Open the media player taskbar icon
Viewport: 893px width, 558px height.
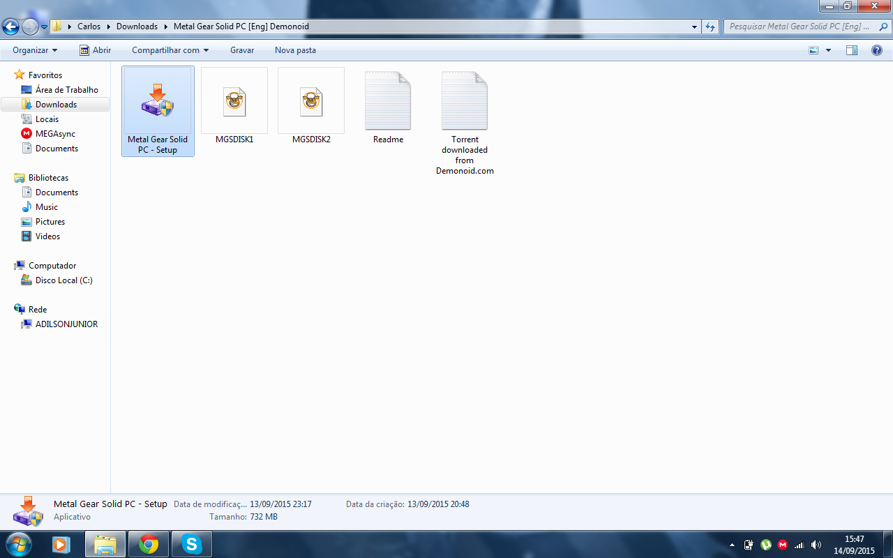click(x=61, y=544)
